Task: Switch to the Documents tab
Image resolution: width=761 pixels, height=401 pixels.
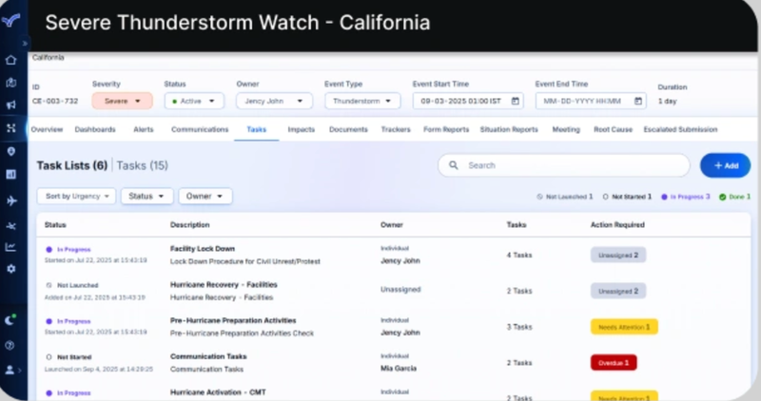Action: (348, 129)
